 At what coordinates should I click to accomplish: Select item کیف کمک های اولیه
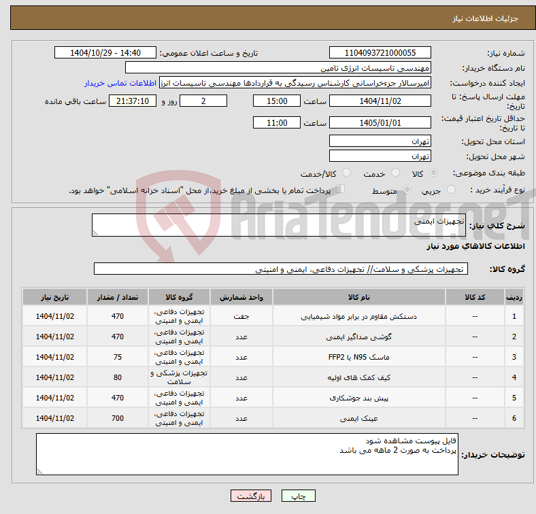tap(359, 377)
